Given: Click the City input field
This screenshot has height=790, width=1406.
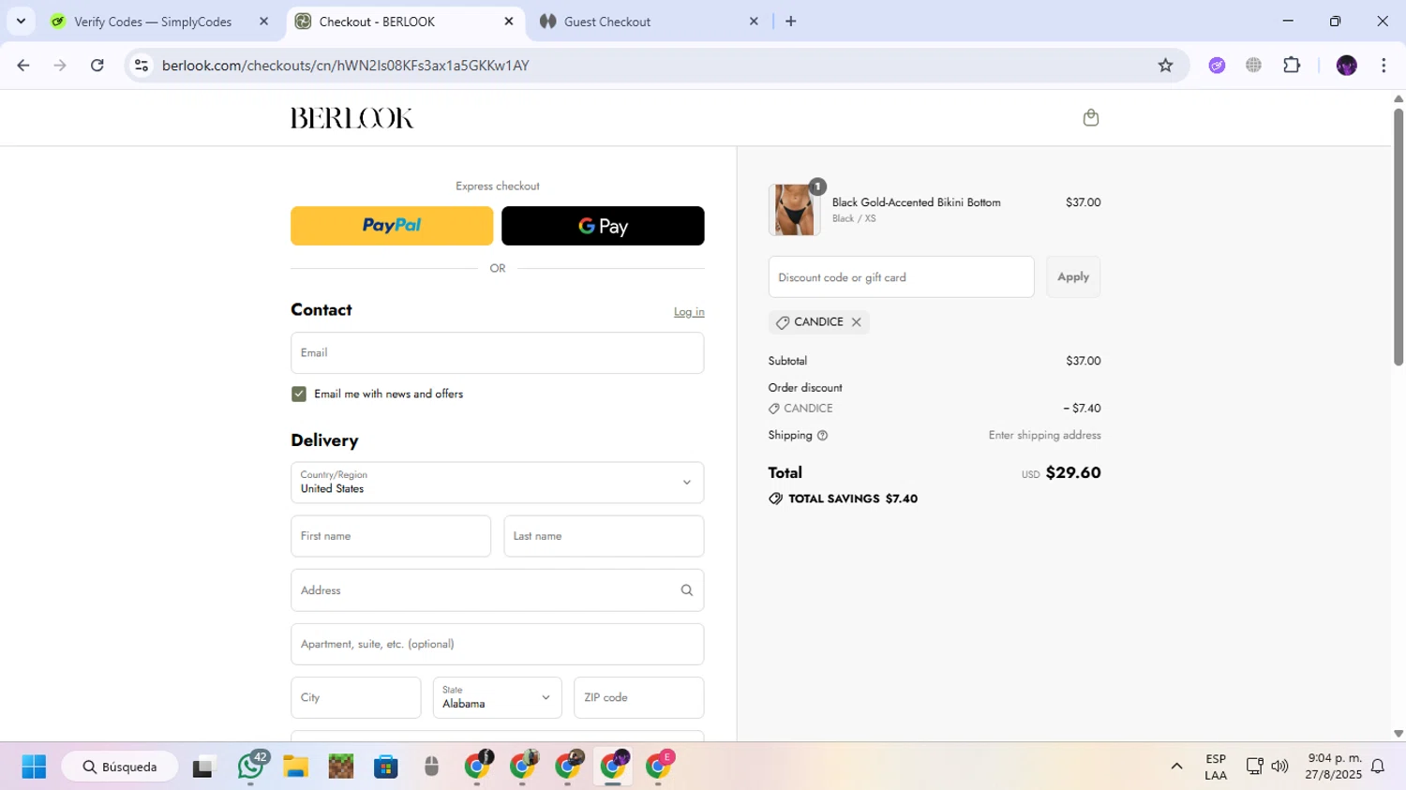Looking at the screenshot, I should pos(355,698).
